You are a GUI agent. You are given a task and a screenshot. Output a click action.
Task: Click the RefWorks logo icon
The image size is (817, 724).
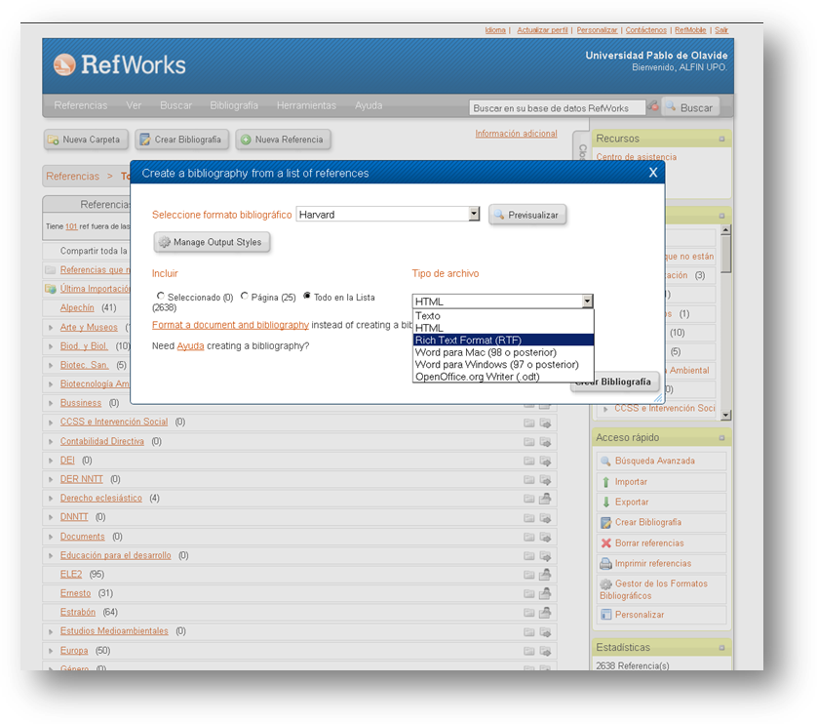[x=64, y=64]
